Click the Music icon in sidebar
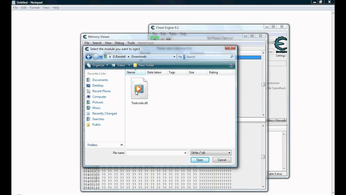The width and height of the screenshot is (346, 195). 88,108
